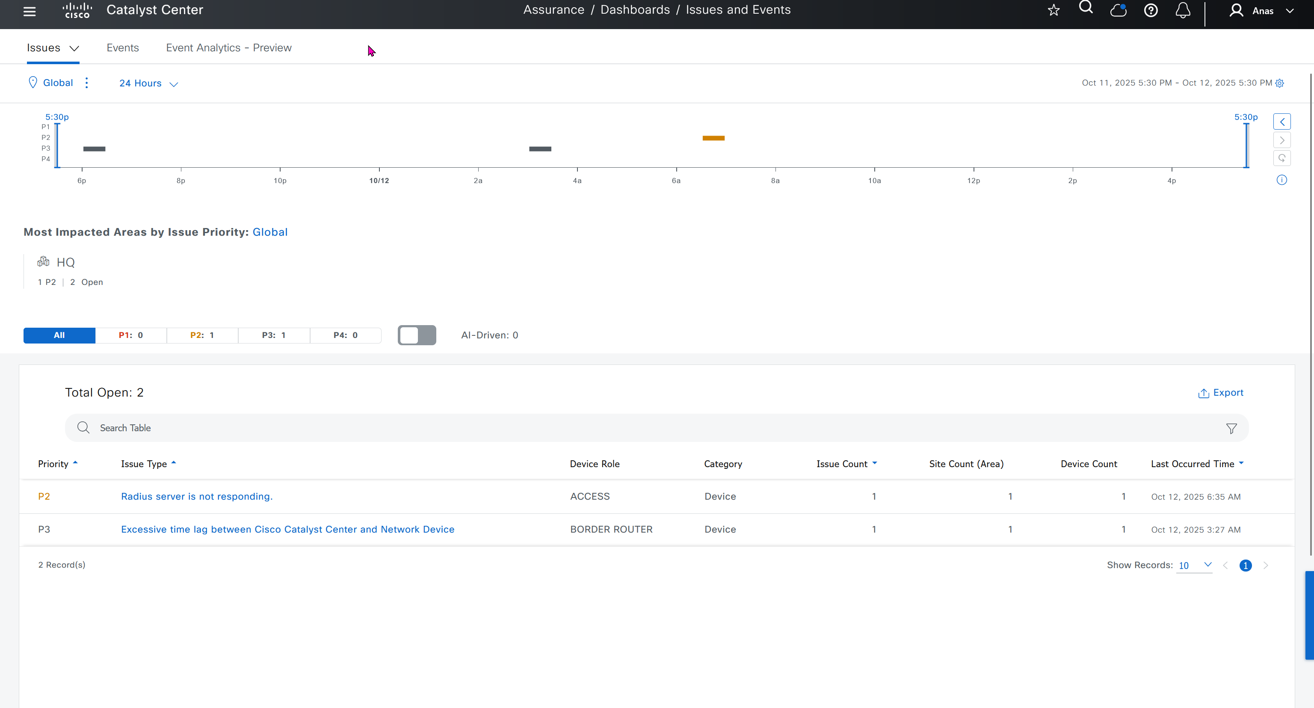Click the timeline info icon
This screenshot has width=1314, height=708.
coord(1281,180)
